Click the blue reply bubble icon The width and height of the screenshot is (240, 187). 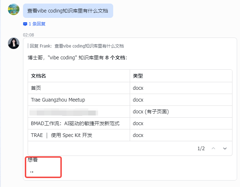pos(25,24)
